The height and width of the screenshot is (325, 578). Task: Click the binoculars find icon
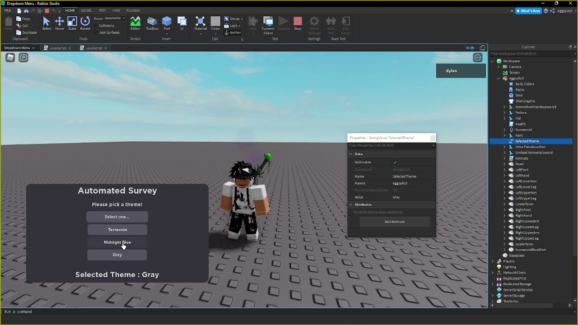coord(26,11)
